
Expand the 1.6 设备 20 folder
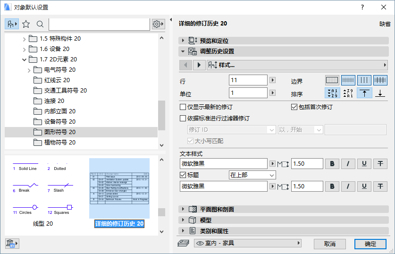tap(24, 50)
